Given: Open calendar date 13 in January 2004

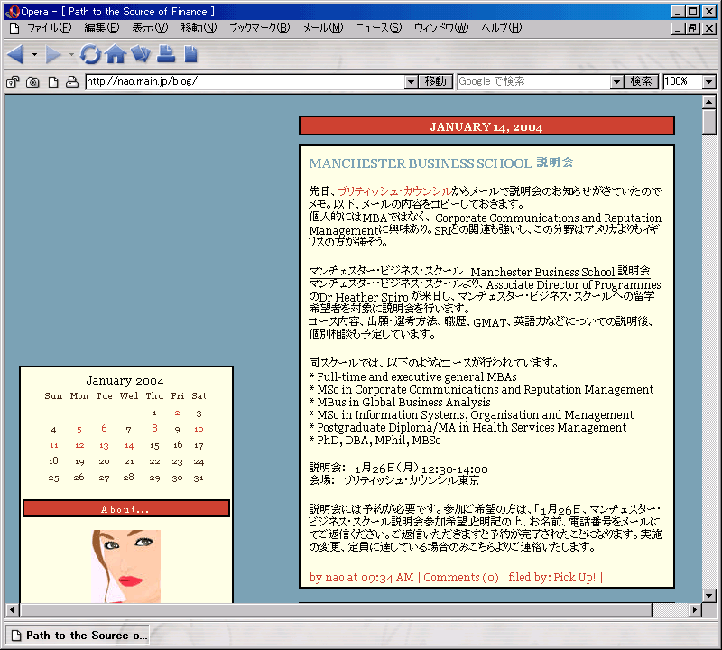Looking at the screenshot, I should click(104, 446).
